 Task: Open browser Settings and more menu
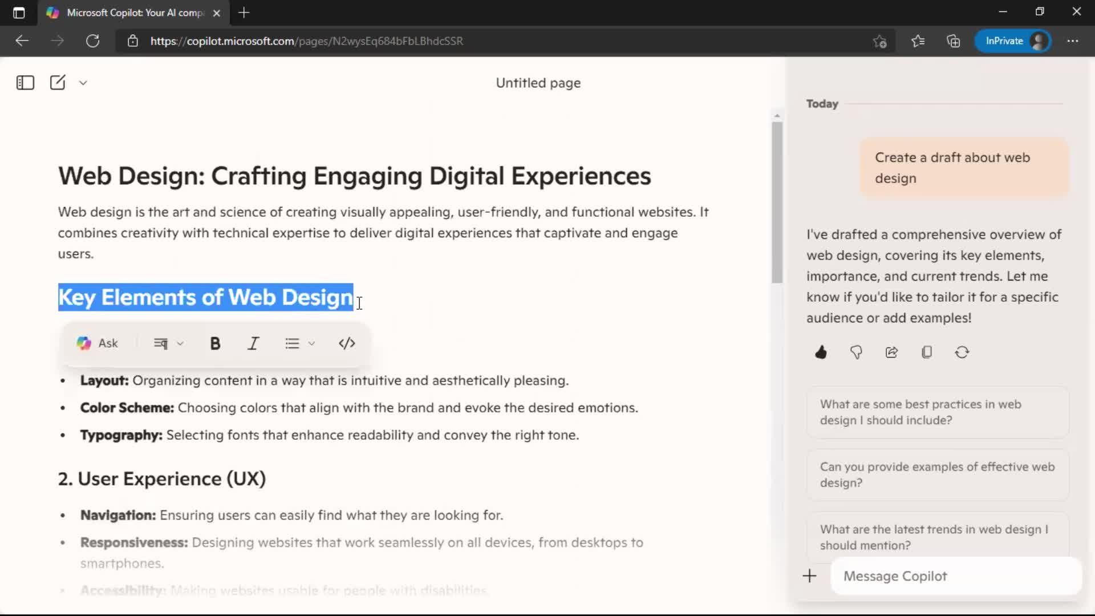[x=1073, y=41]
